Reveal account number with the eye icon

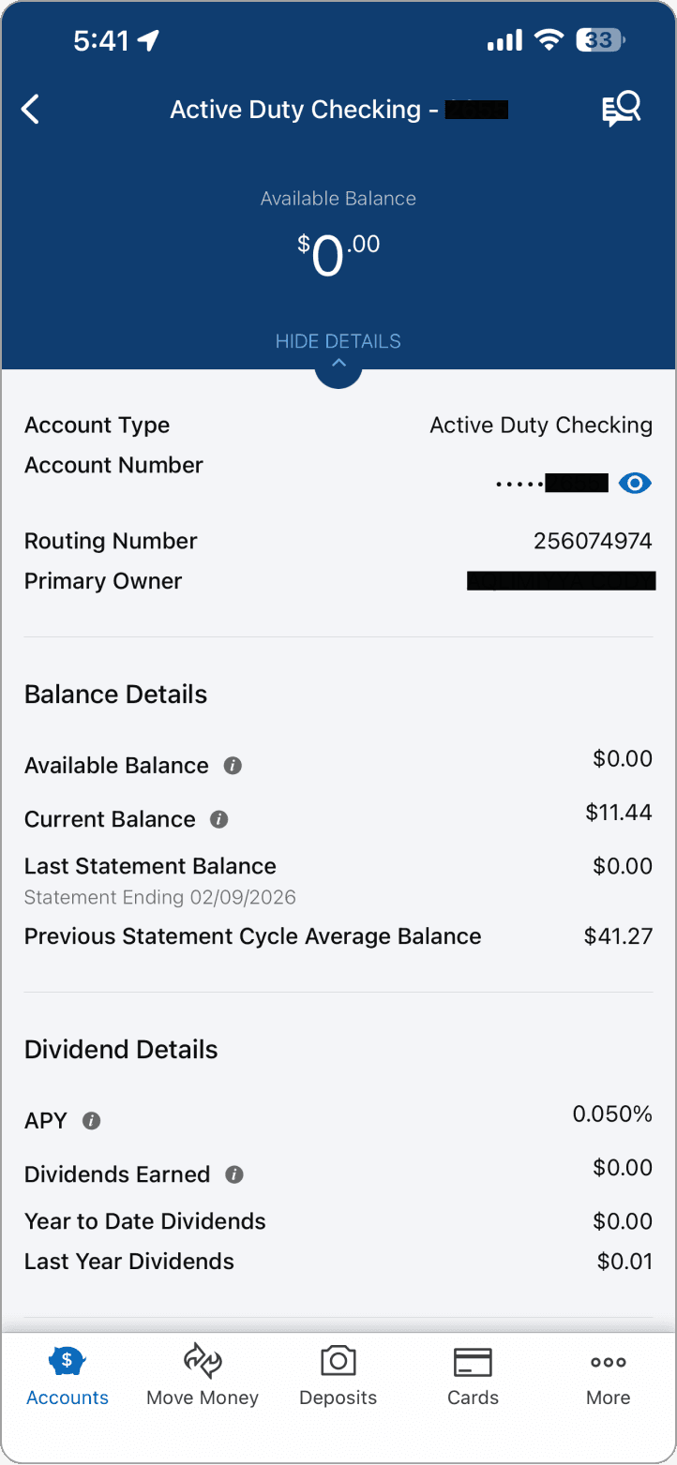coord(635,484)
